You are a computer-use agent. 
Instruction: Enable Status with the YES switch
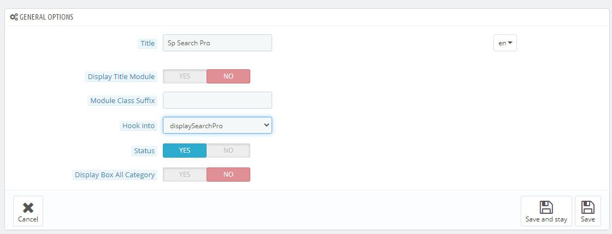pyautogui.click(x=185, y=151)
